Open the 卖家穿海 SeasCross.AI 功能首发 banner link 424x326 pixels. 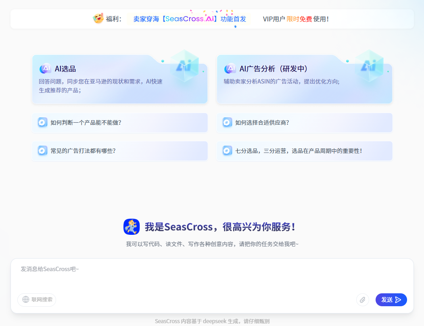pyautogui.click(x=190, y=19)
